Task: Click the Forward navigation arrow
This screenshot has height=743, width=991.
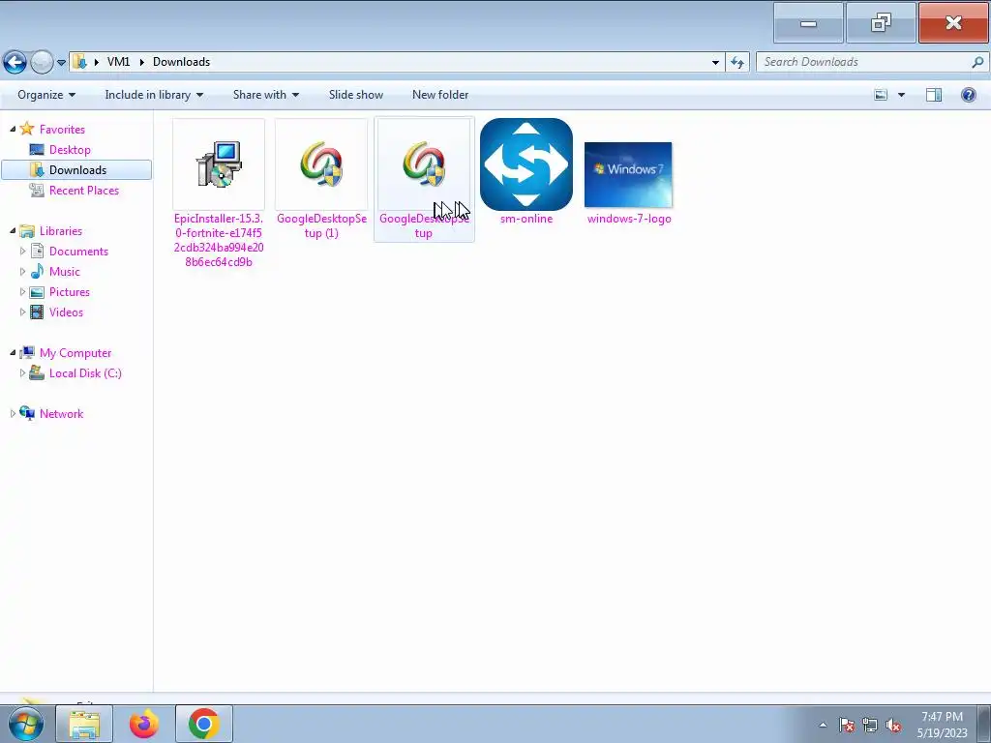Action: 42,62
